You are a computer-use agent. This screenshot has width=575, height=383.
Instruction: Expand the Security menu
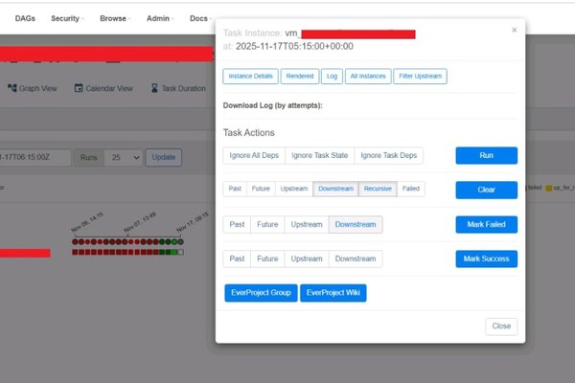tap(67, 18)
